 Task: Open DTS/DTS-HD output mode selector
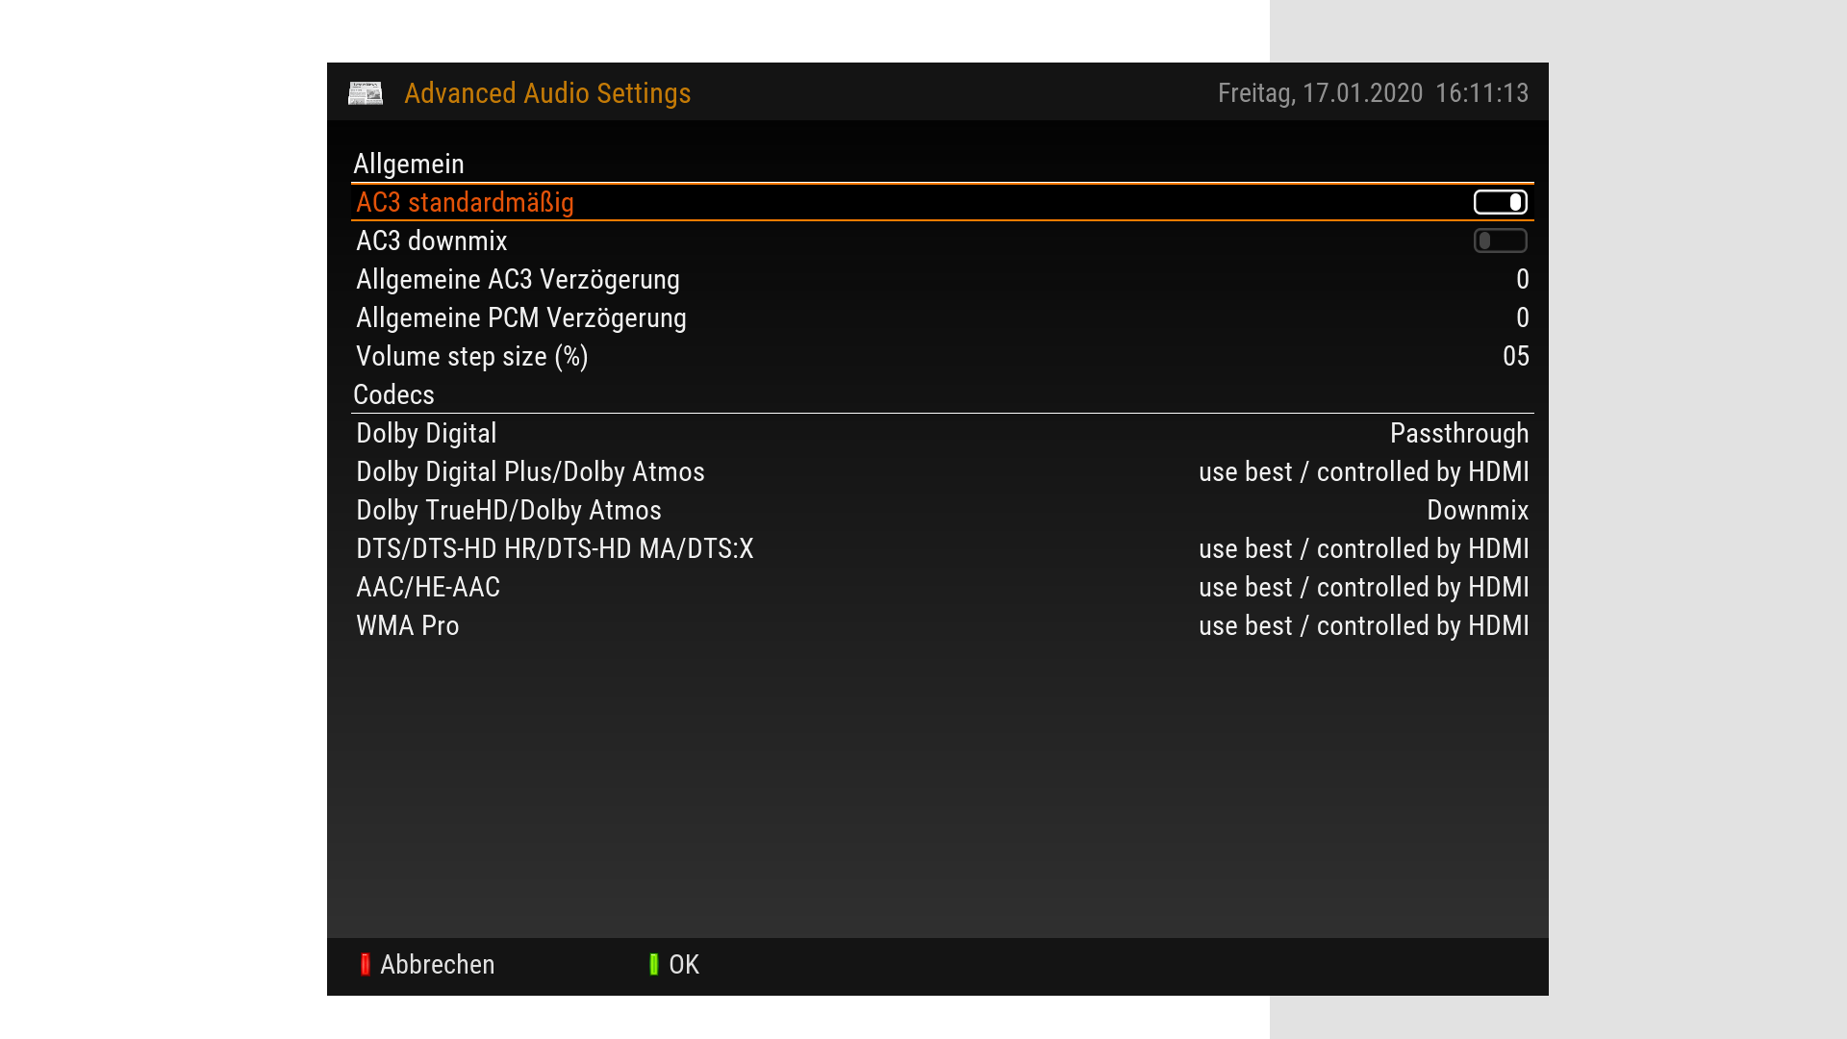(1363, 549)
